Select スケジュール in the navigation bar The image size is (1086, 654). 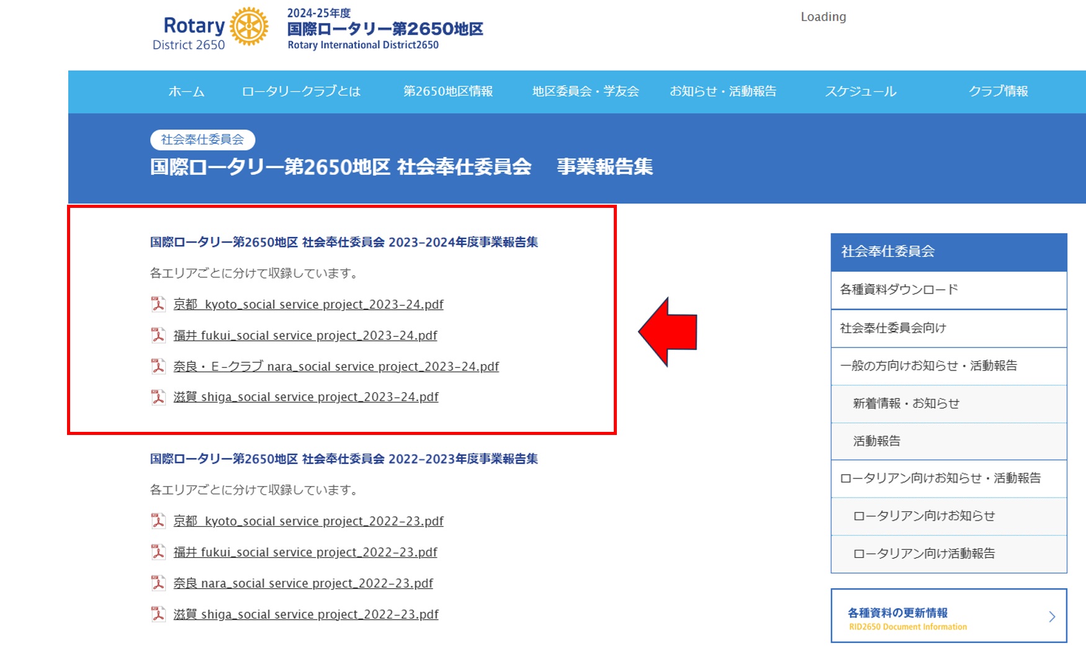[x=860, y=92]
